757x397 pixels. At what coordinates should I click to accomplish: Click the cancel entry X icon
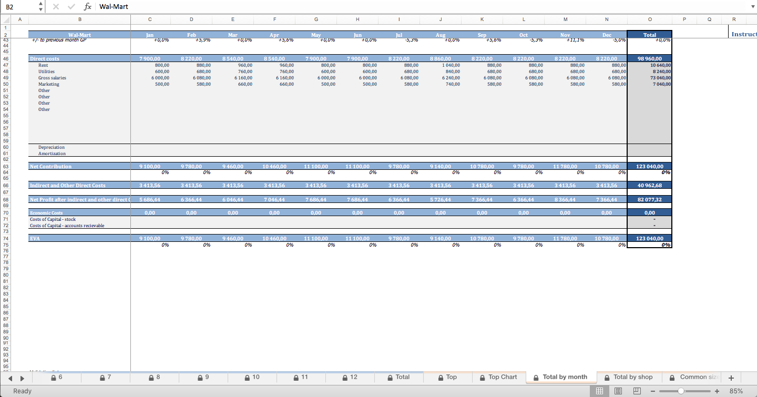[56, 6]
